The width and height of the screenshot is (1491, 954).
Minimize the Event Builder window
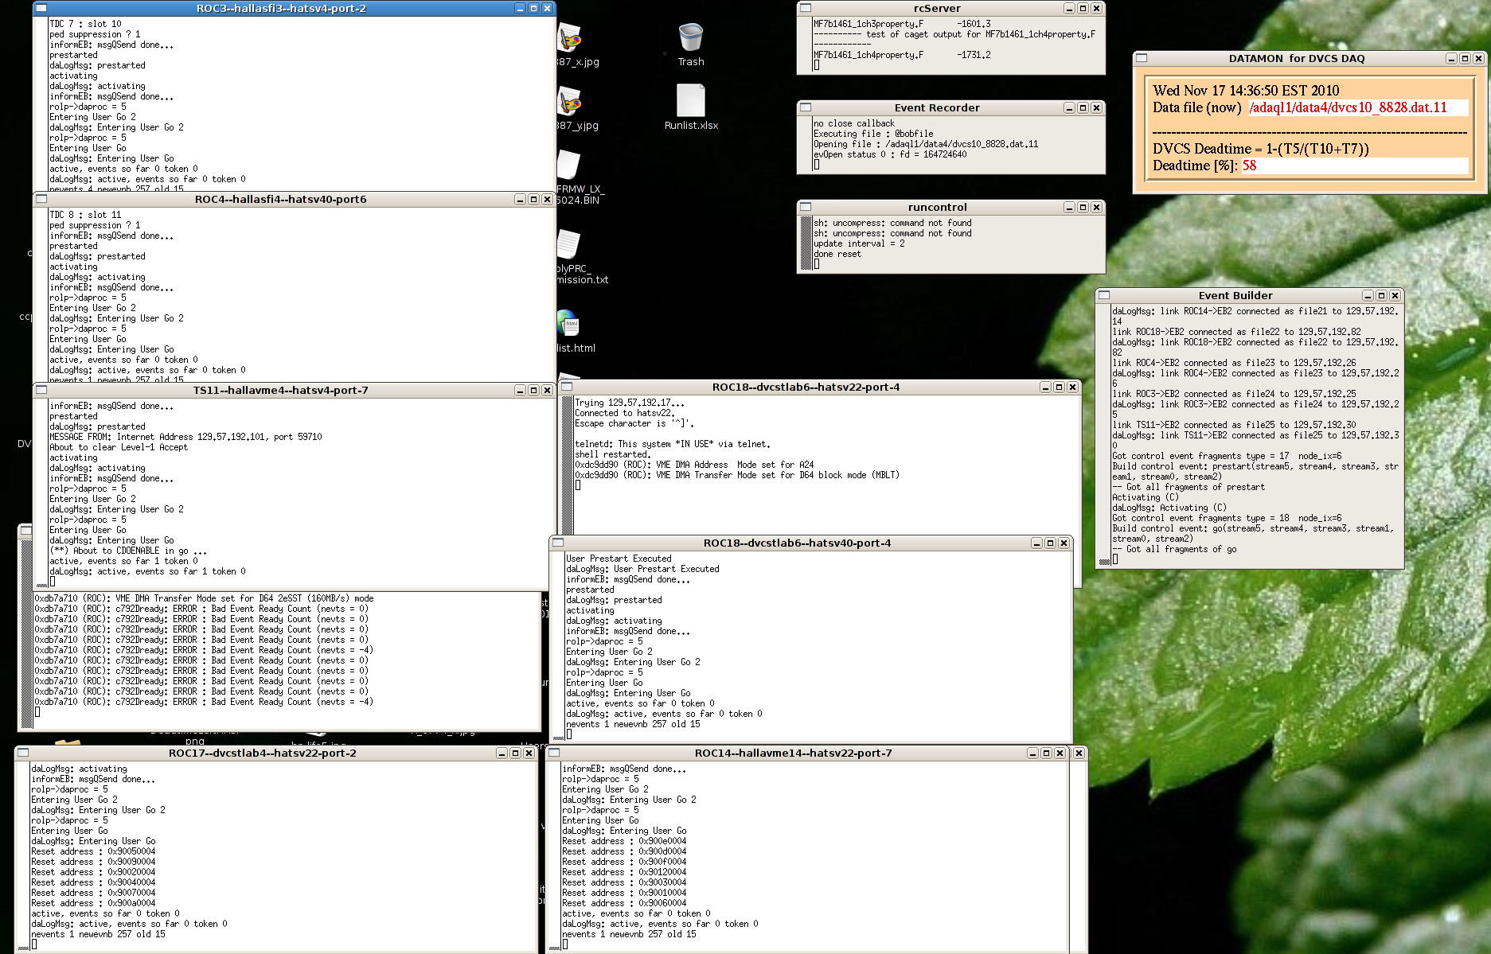pos(1368,295)
